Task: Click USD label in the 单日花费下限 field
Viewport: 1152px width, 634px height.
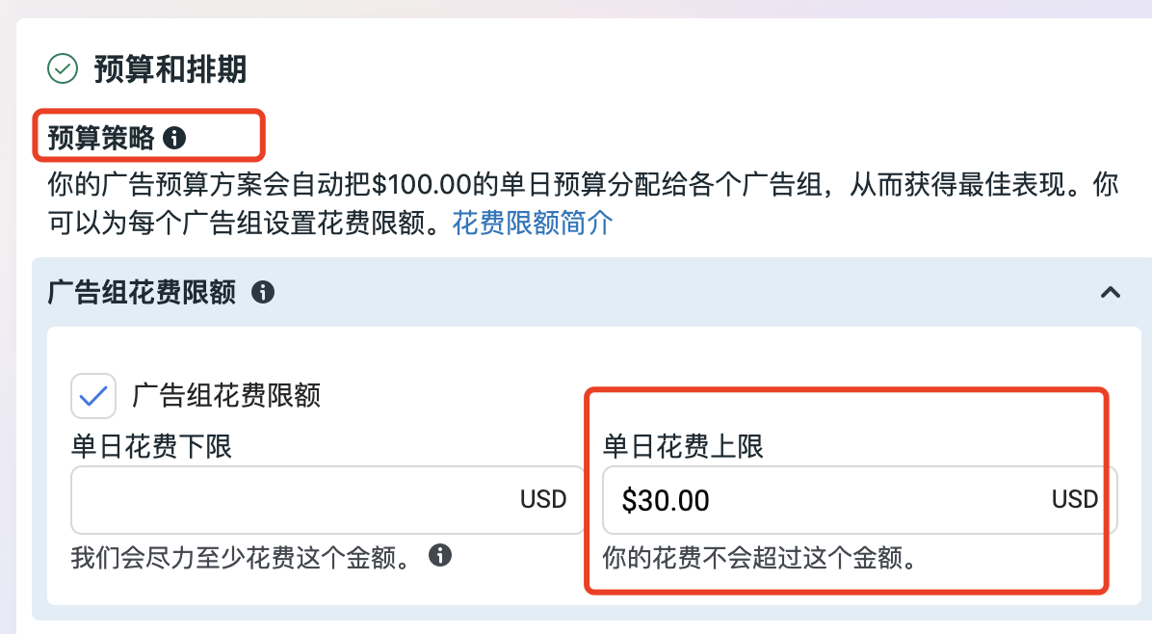Action: (544, 499)
